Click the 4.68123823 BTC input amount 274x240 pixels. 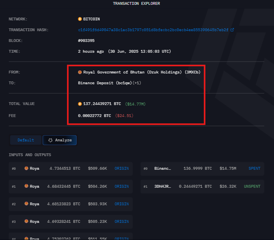(63, 204)
